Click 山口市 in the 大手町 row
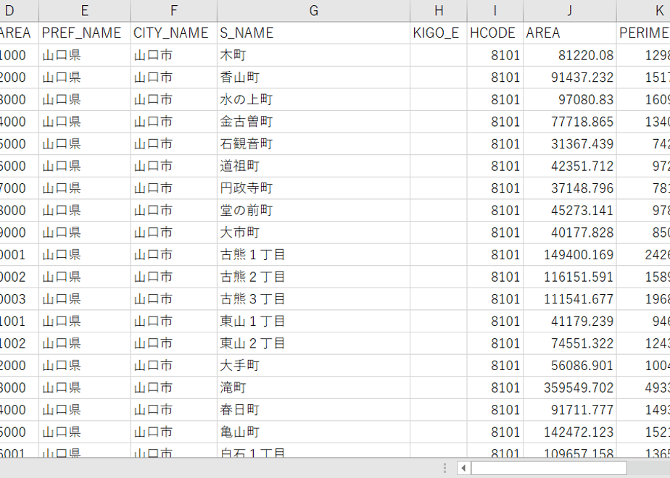670x478 pixels. 174,366
